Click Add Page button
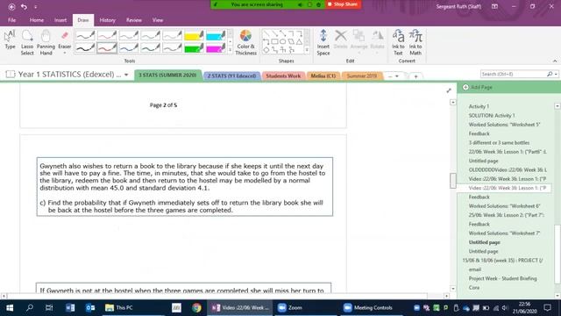This screenshot has height=316, width=561. click(x=478, y=87)
